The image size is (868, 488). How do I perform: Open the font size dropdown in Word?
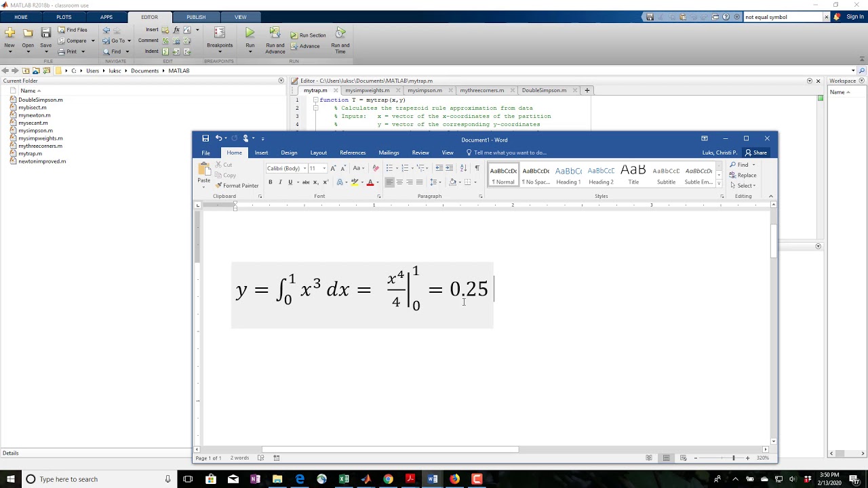pos(324,168)
